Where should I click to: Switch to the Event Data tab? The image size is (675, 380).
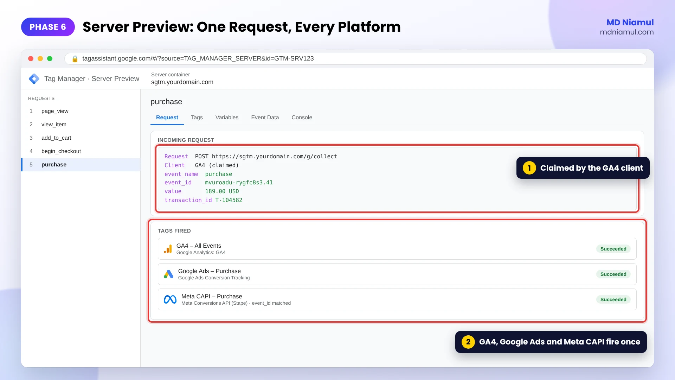tap(265, 118)
